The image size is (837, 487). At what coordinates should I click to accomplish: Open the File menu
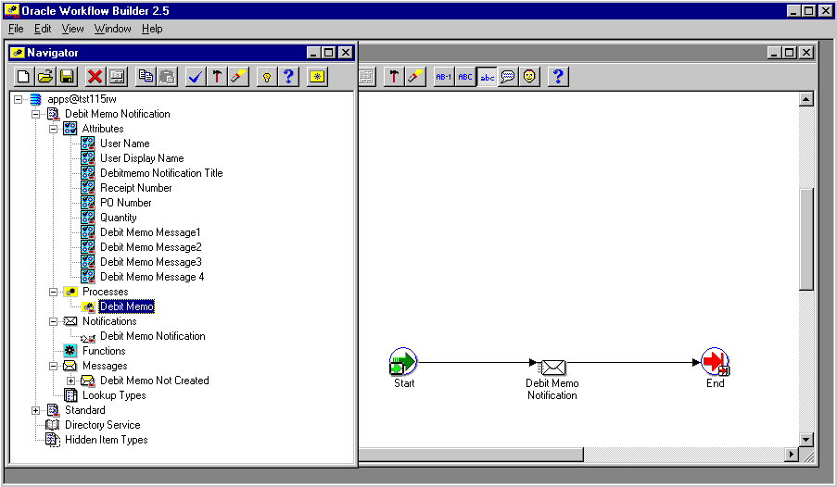tap(16, 29)
